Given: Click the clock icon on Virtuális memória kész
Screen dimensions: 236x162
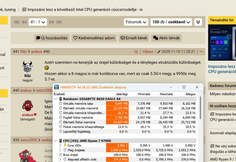Looking at the screenshot, I should tap(60, 103).
